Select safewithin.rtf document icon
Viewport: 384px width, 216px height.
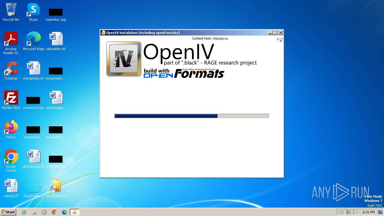(x=56, y=41)
